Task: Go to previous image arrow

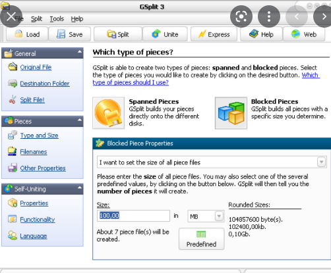Action: pos(297,16)
